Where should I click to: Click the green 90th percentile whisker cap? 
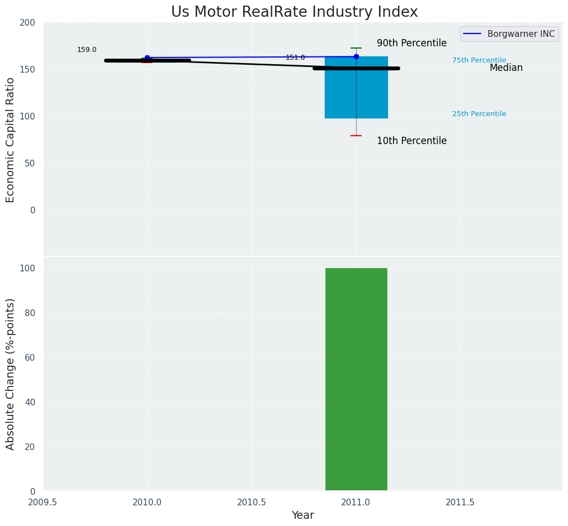356,48
